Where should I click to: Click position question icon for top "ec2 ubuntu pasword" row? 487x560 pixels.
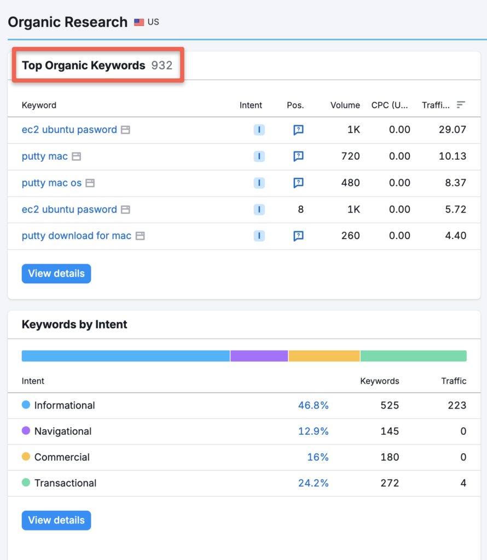tap(298, 130)
